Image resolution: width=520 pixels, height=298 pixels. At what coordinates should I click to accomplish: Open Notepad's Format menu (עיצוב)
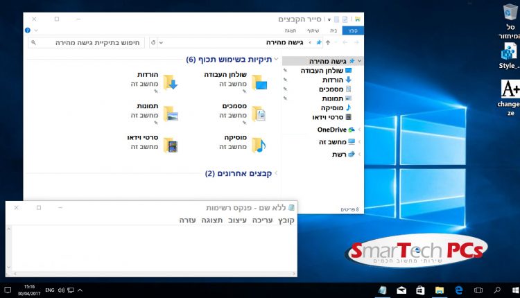coord(237,220)
